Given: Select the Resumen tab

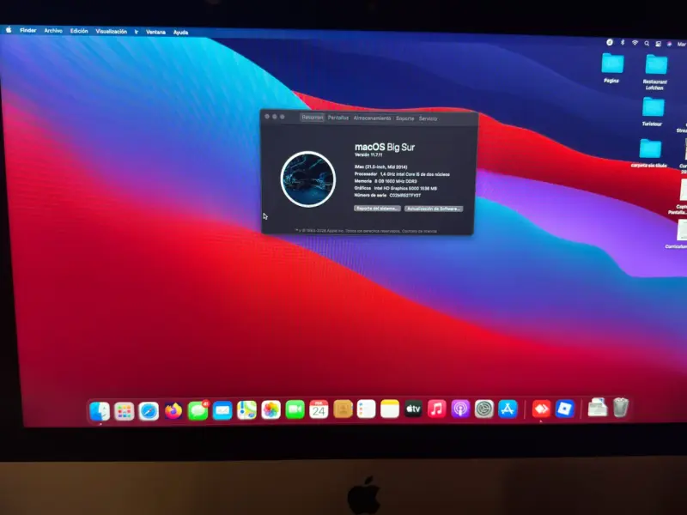Looking at the screenshot, I should click(313, 118).
